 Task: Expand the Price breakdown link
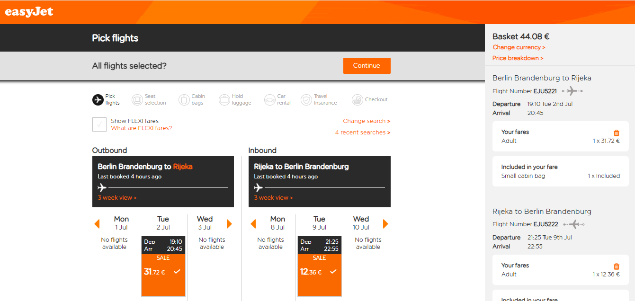click(x=518, y=58)
